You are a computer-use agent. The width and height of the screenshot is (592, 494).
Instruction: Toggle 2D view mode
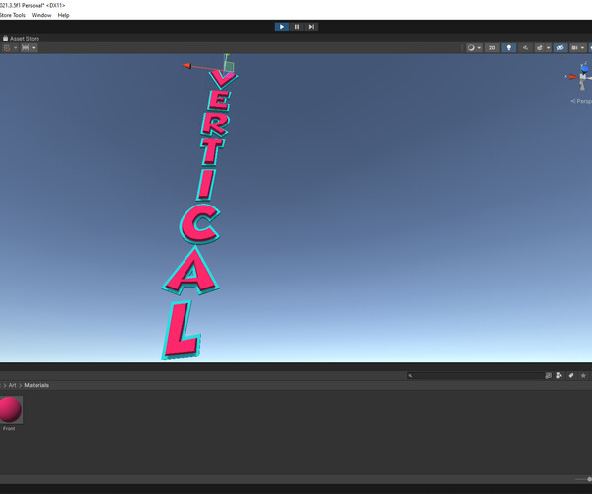coord(492,48)
